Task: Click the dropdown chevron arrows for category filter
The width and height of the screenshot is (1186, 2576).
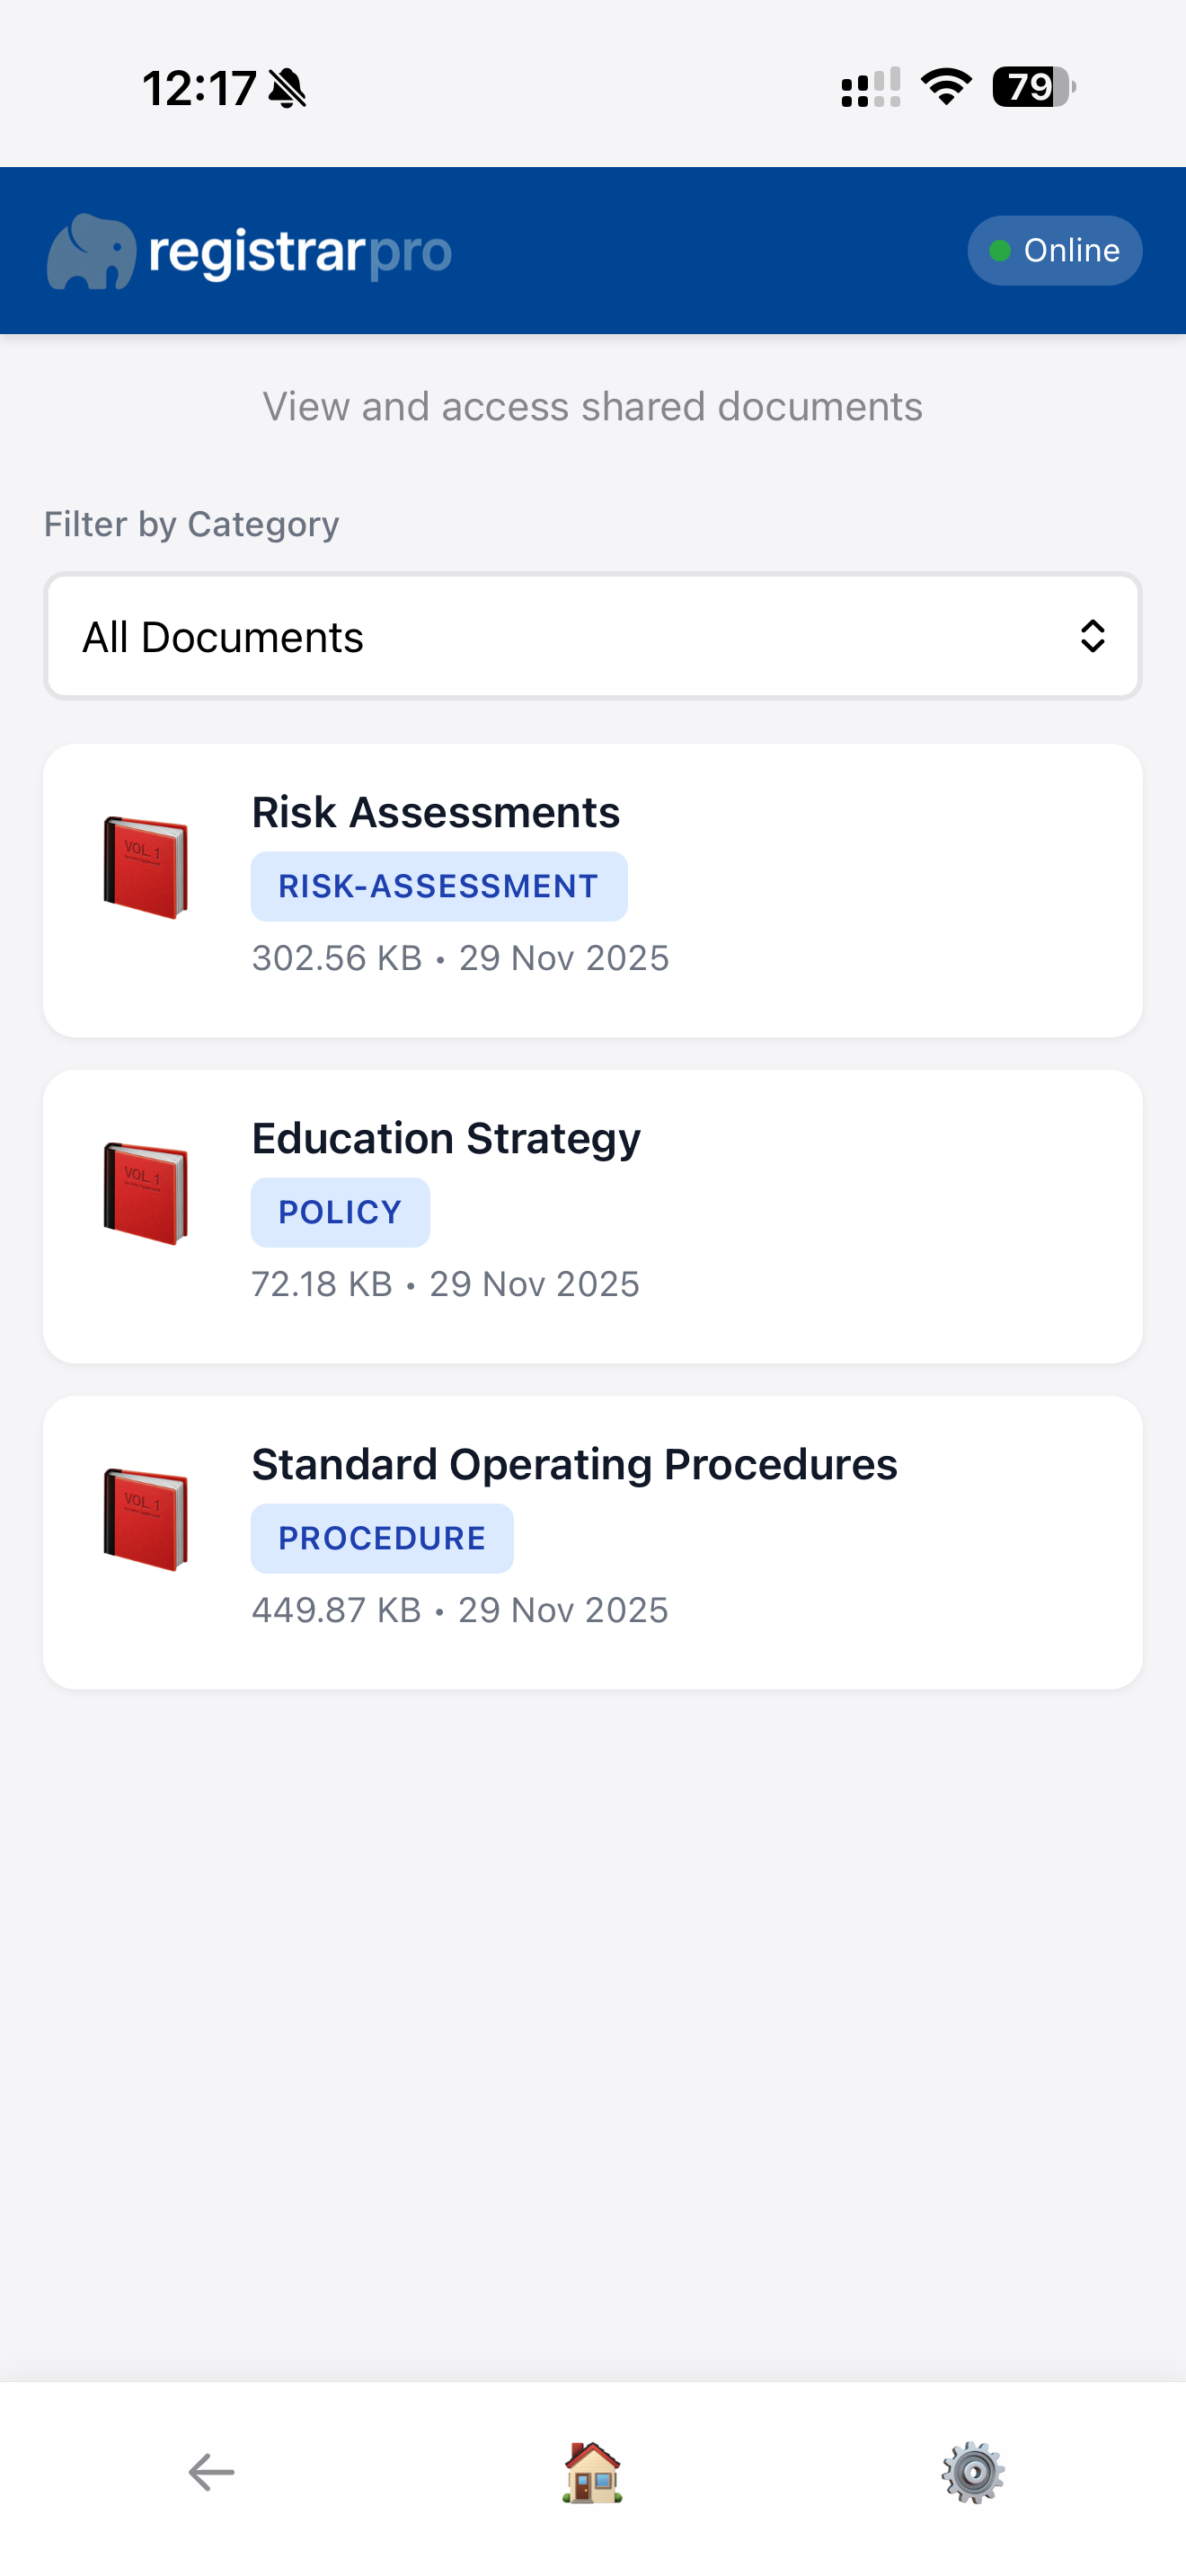Action: 1092,636
